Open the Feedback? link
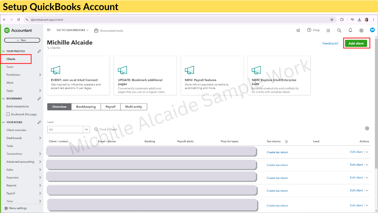The height and width of the screenshot is (213, 378). [330, 43]
